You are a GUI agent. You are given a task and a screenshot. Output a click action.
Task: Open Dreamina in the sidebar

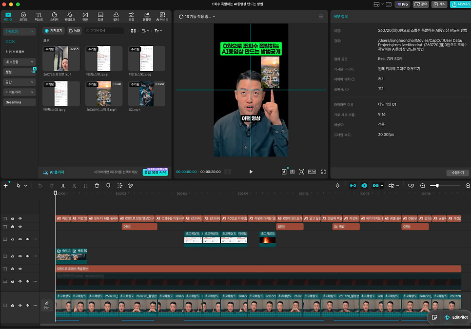tap(20, 102)
